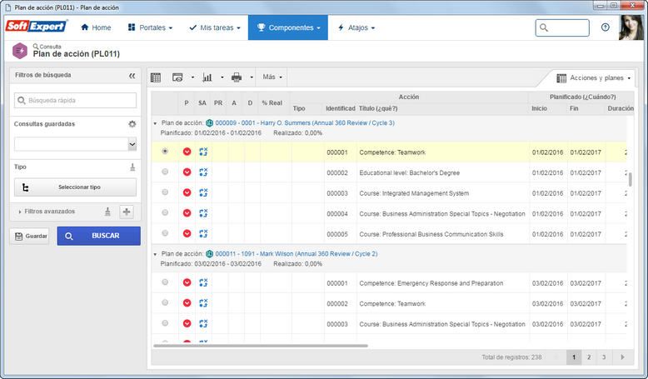
Task: Open the Portales menu
Action: 151,27
